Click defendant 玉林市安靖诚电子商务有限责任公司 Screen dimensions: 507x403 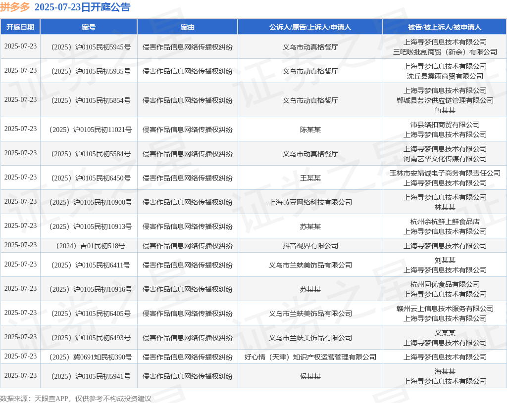click(x=445, y=173)
